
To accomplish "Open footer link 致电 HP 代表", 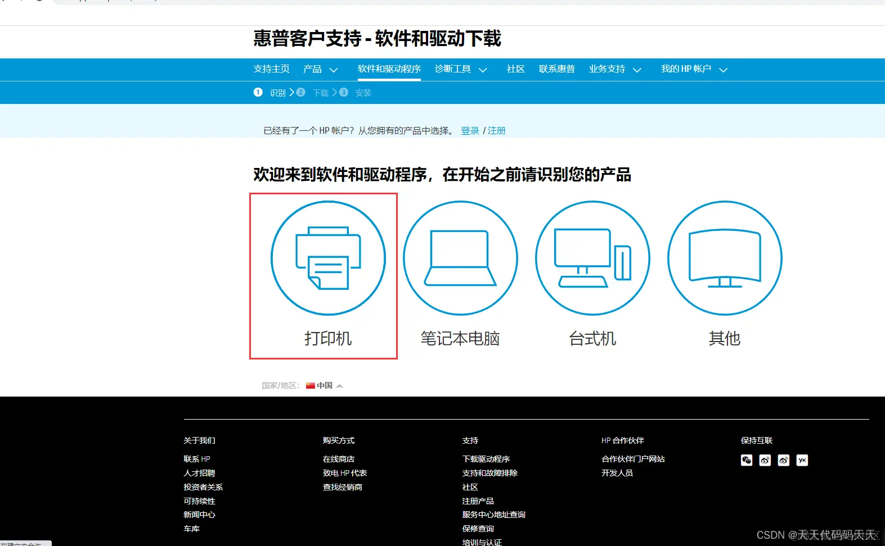I will tap(345, 473).
